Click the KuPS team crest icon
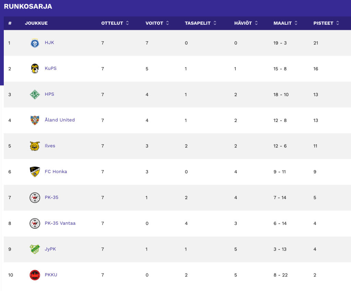Viewport: 351px width, 291px height. coord(35,69)
